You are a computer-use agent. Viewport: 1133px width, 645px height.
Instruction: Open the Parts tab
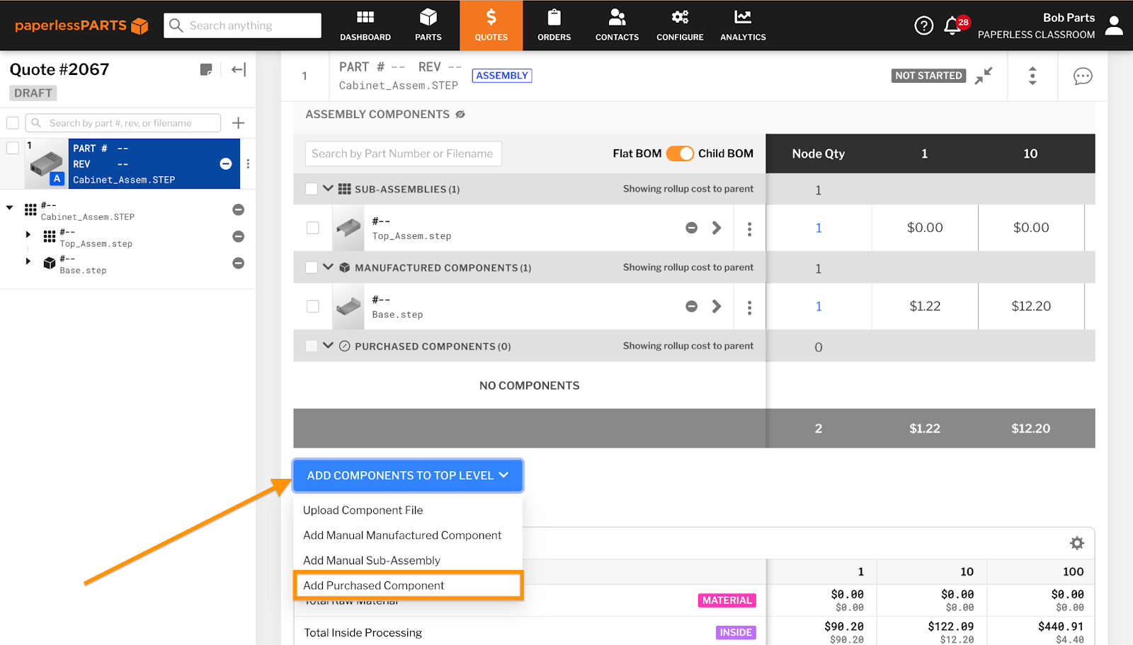point(428,25)
